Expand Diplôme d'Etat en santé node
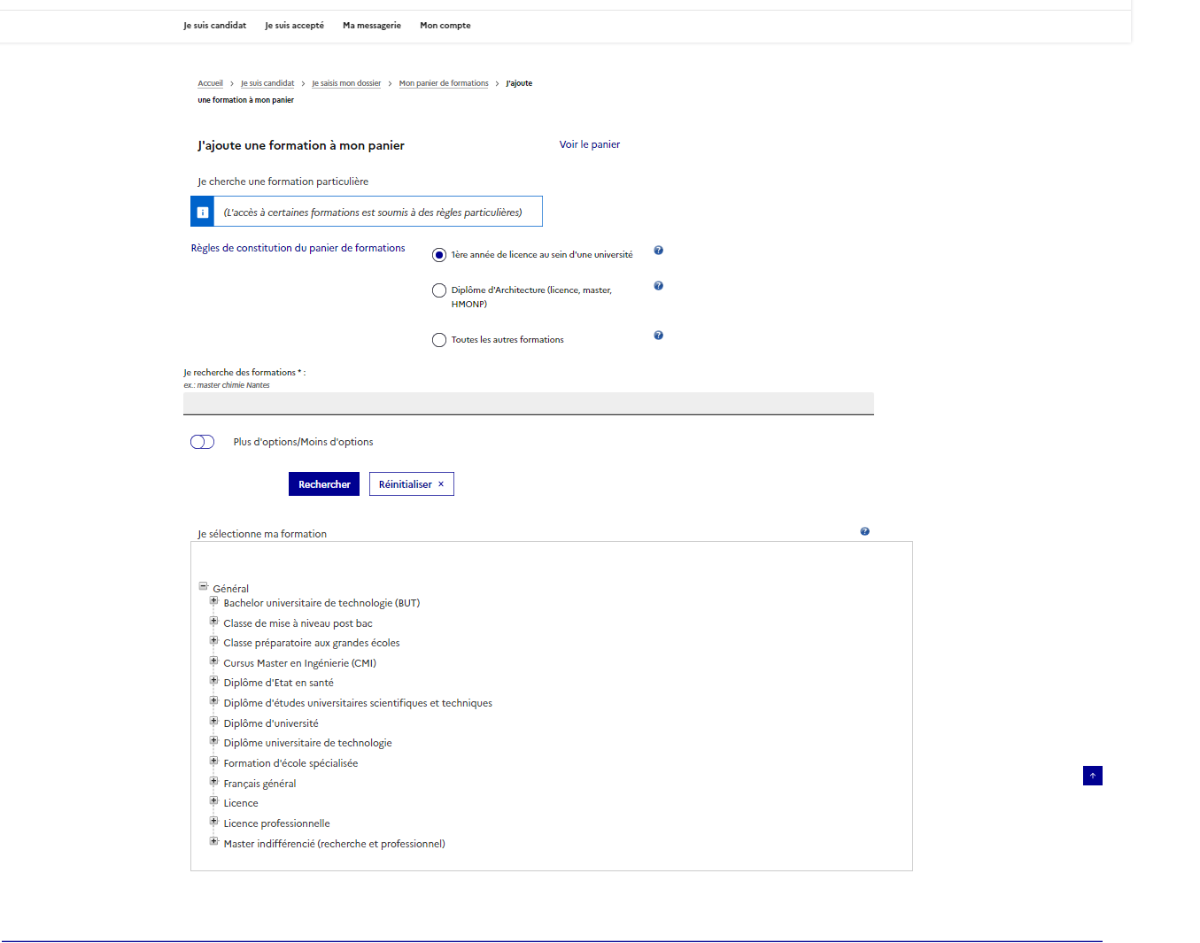 coord(213,680)
